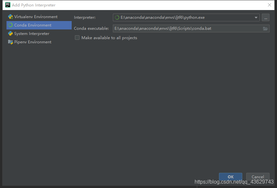Click the 'Add Python Interpreter' dialog title
The width and height of the screenshot is (277, 188).
(34, 5)
